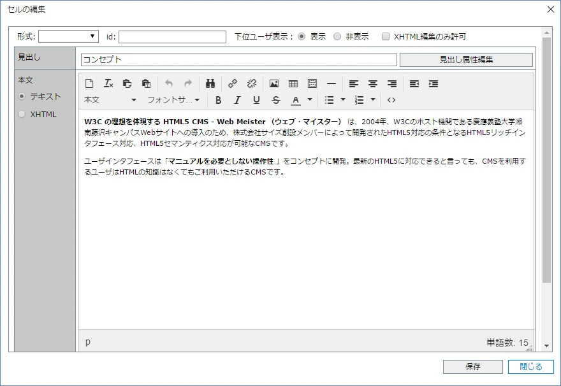This screenshot has width=561, height=386.
Task: Click the numbered list icon
Action: [x=359, y=100]
